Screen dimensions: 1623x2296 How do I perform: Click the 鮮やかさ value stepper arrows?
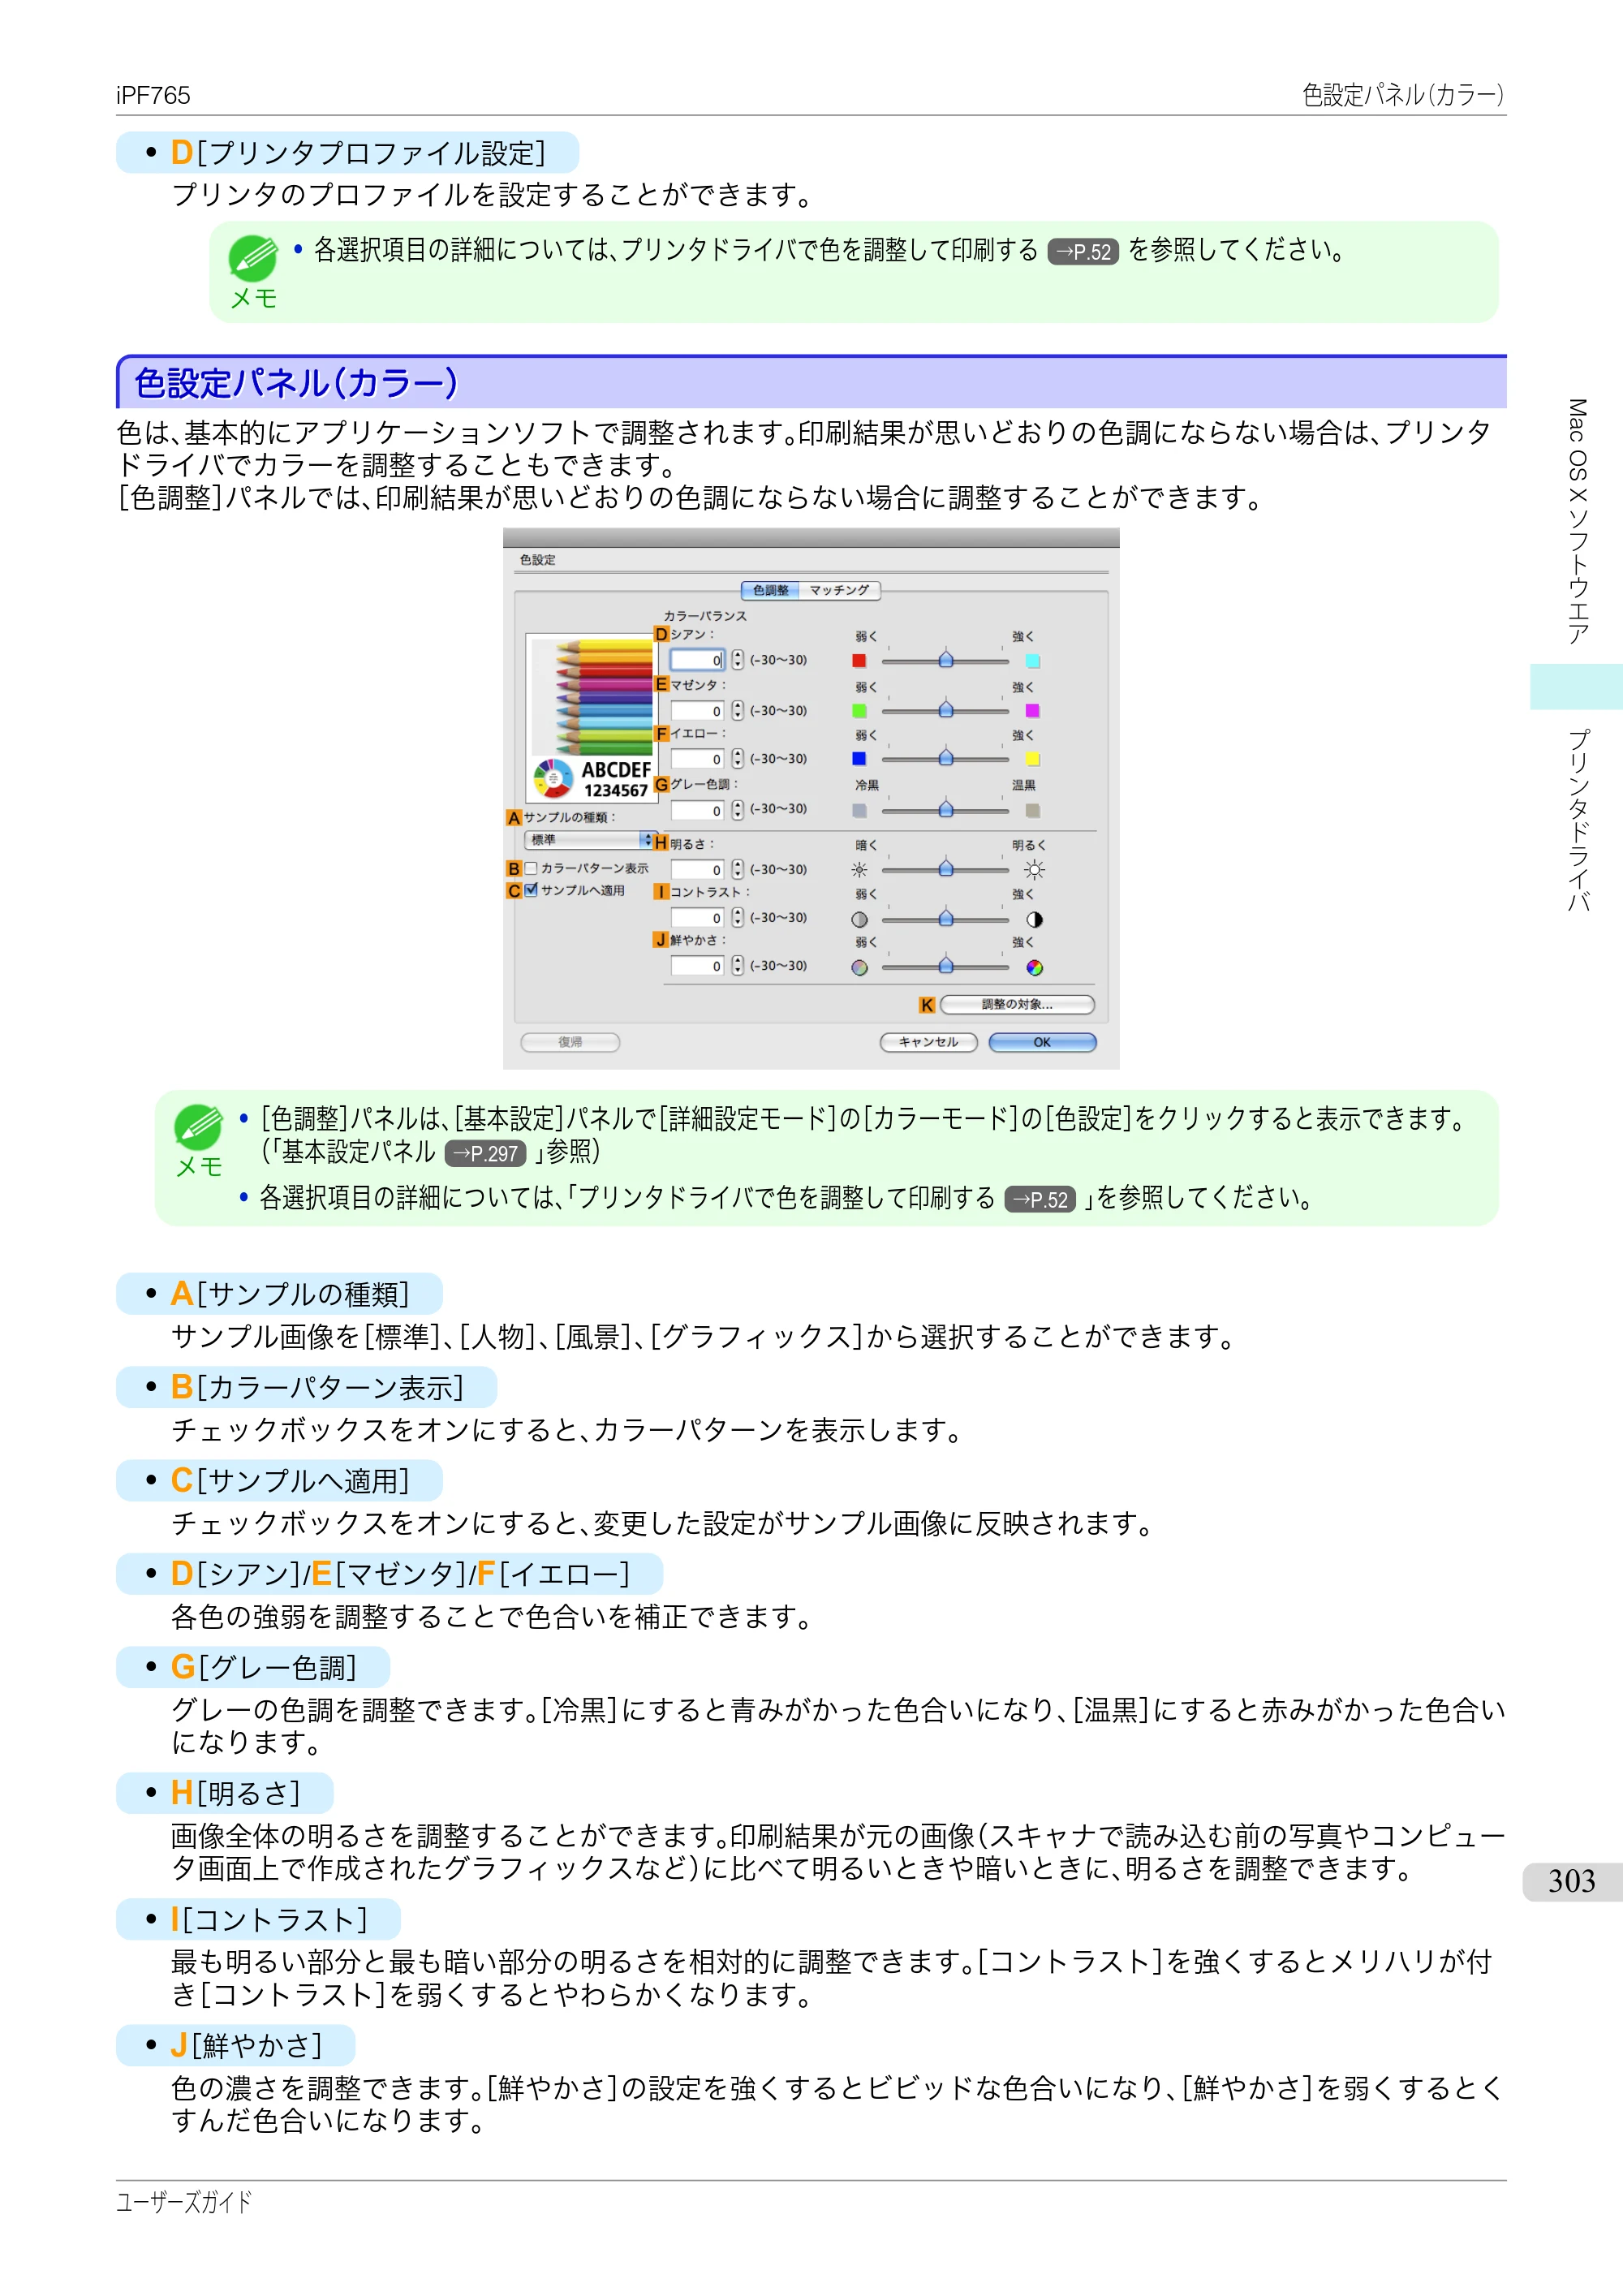[x=737, y=965]
